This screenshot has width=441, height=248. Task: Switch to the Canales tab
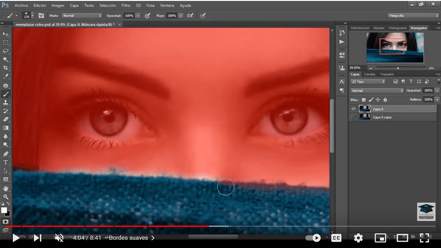click(369, 74)
